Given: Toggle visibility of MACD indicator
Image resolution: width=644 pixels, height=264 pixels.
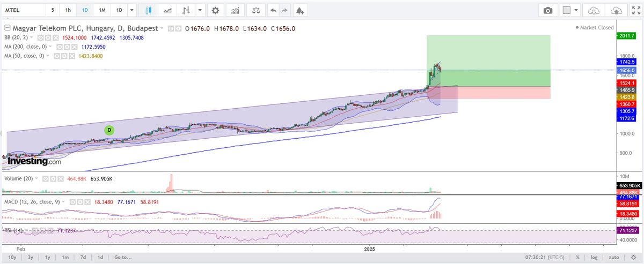Looking at the screenshot, I should 72,202.
